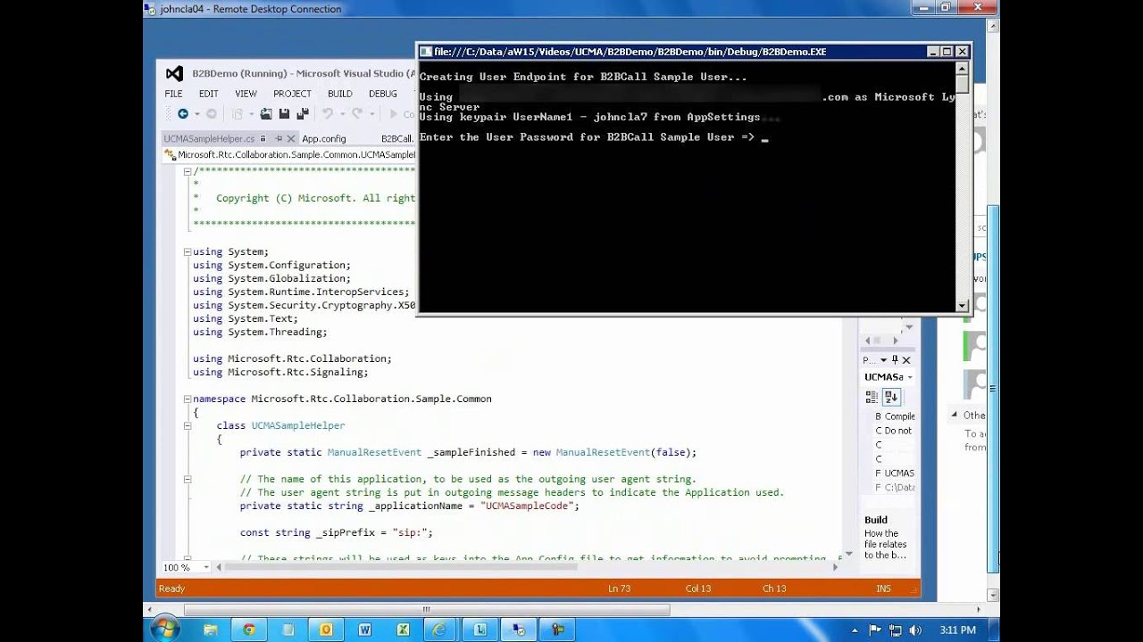Close the UCMASampleHelper.cs tab

click(x=291, y=139)
